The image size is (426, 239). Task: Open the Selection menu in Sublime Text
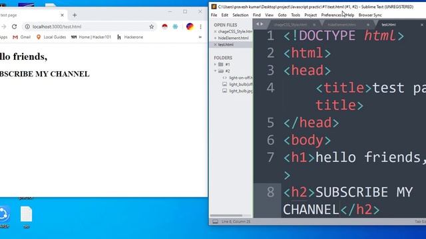click(x=240, y=15)
